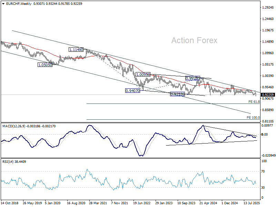The height and width of the screenshot is (207, 276).
Task: Select the FE 100.0 projection label
Action: (253, 118)
